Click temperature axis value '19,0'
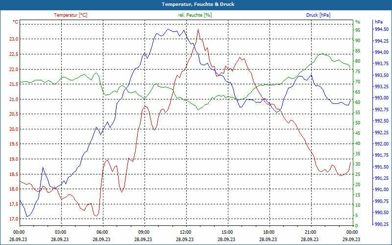Screen dimensions: 392x245 tap(14, 159)
